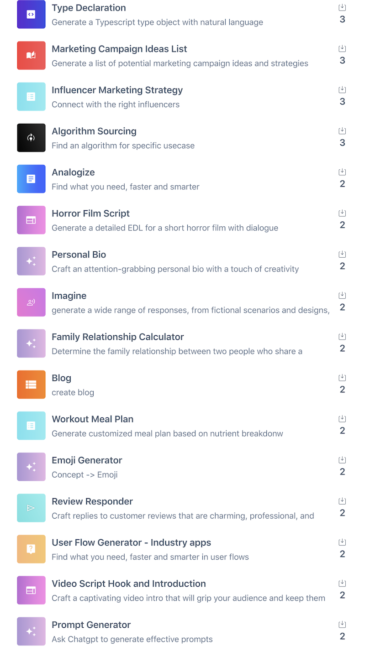Click the Marketing Campaign Ideas List icon
Screen dimensions: 370x656
31,56
